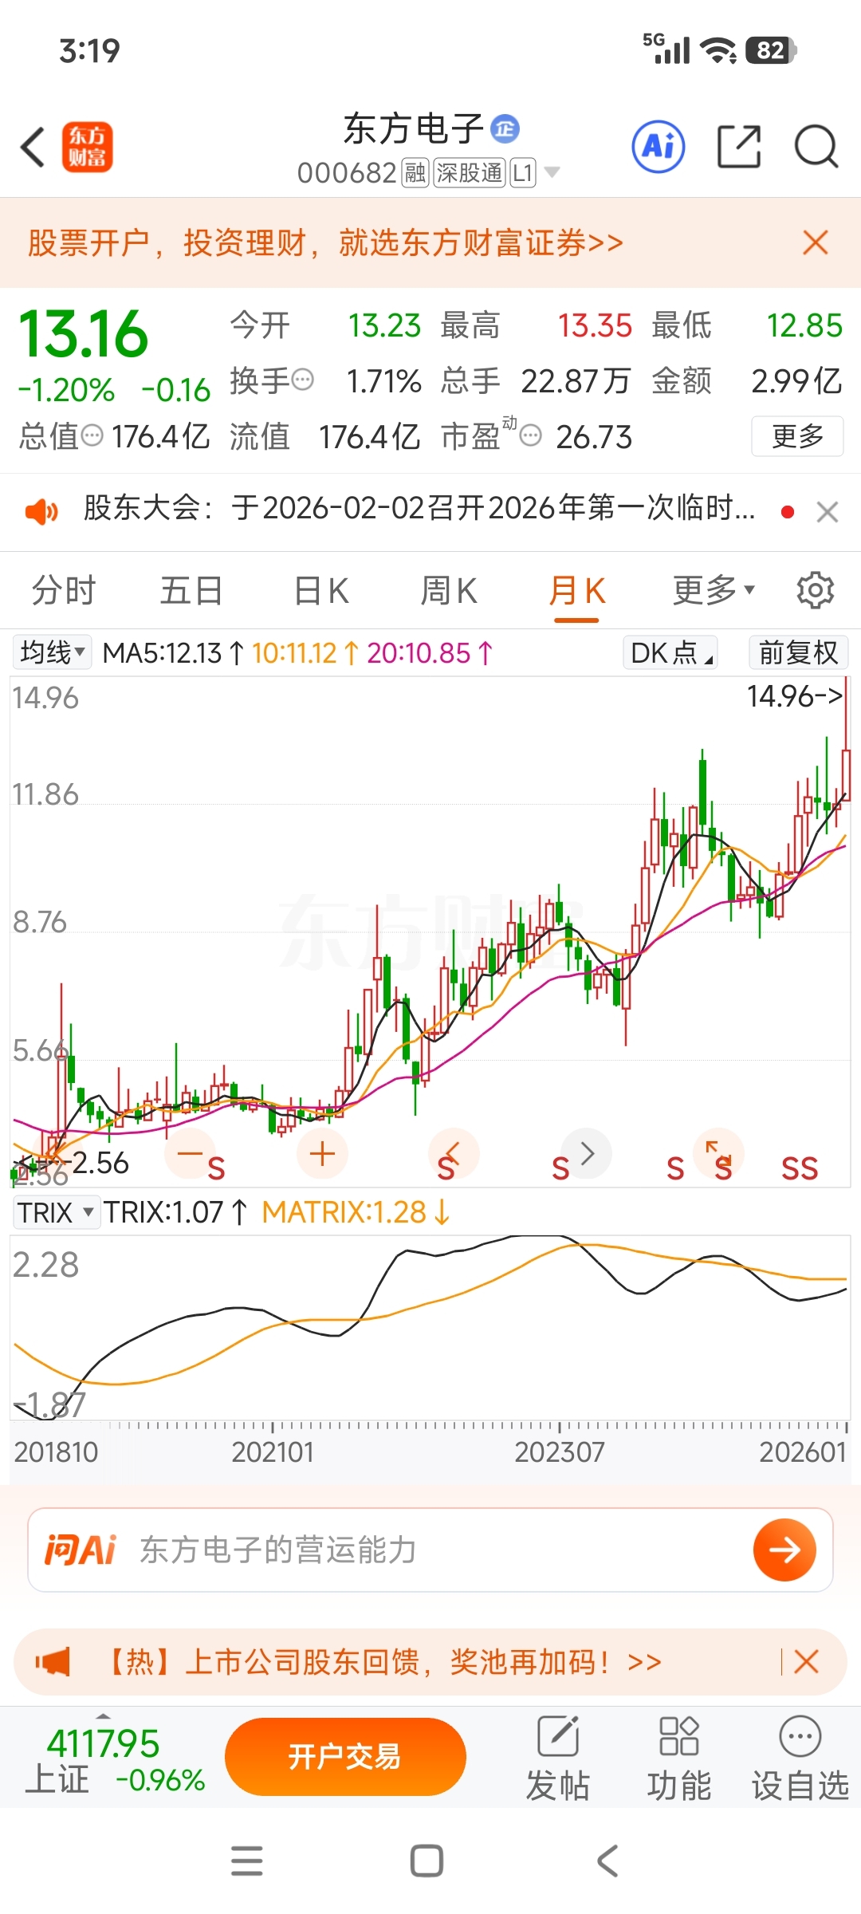Image resolution: width=861 pixels, height=1914 pixels.
Task: Open the 股东大会 announcement text
Action: [419, 508]
